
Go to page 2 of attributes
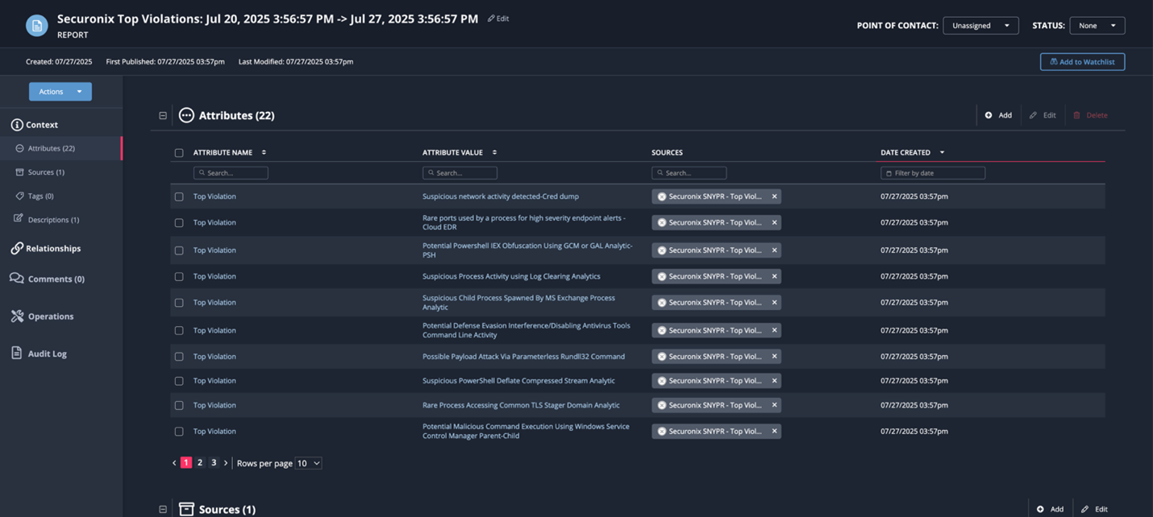200,463
